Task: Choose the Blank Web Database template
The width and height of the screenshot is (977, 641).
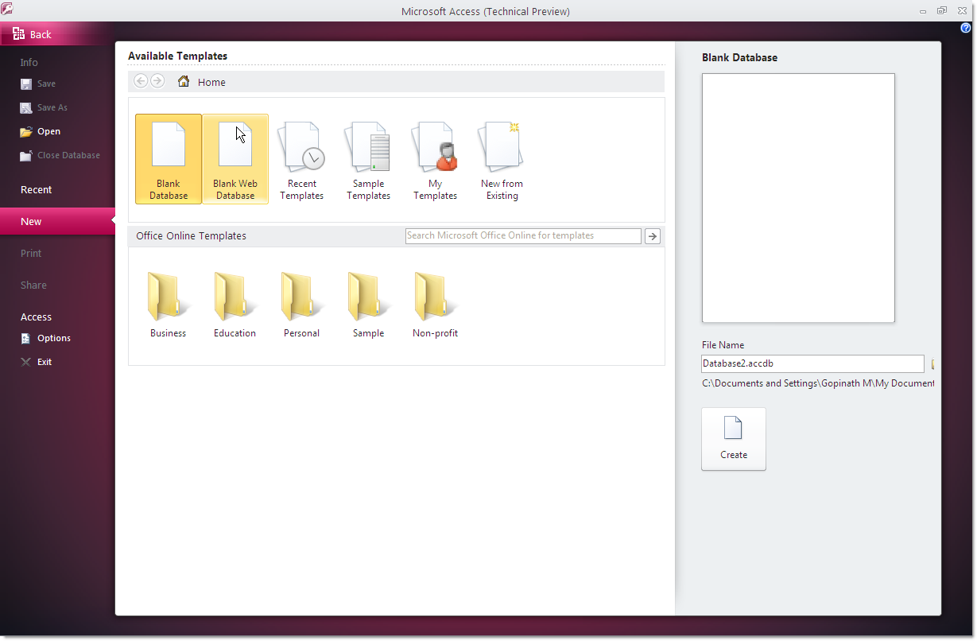Action: pos(235,158)
